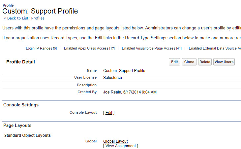Screen dimensions: 241x149
Task: Click the Page Layouts section header
Action: point(17,126)
